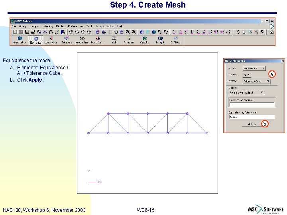Click the Print icon in toolbar

[33, 32]
